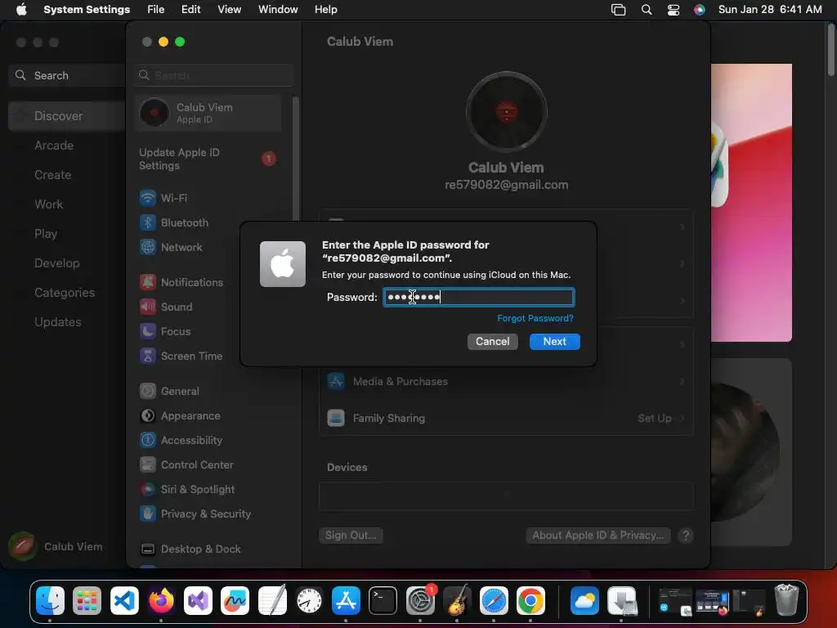
Task: Open the Help menu
Action: click(x=325, y=10)
